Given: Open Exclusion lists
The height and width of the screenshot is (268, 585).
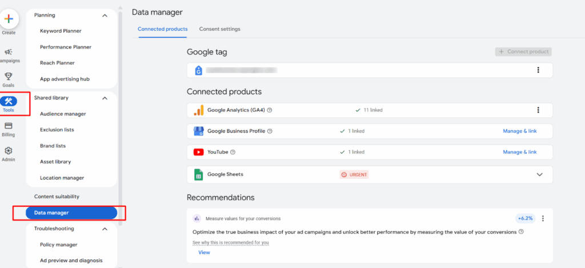Looking at the screenshot, I should click(x=57, y=130).
